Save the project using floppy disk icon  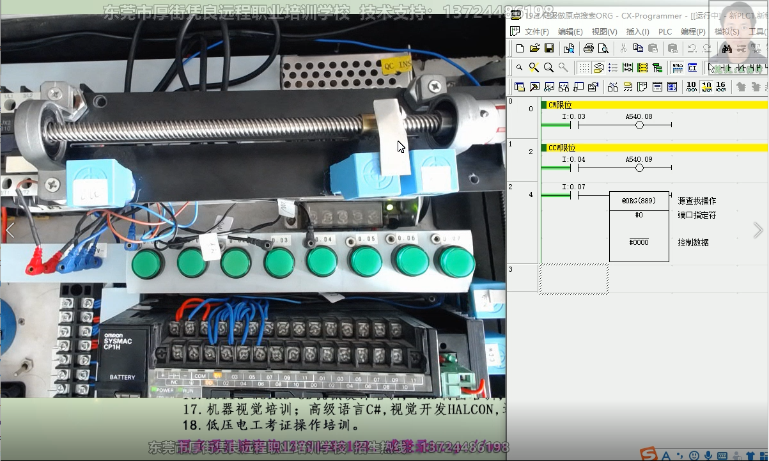[x=549, y=49]
